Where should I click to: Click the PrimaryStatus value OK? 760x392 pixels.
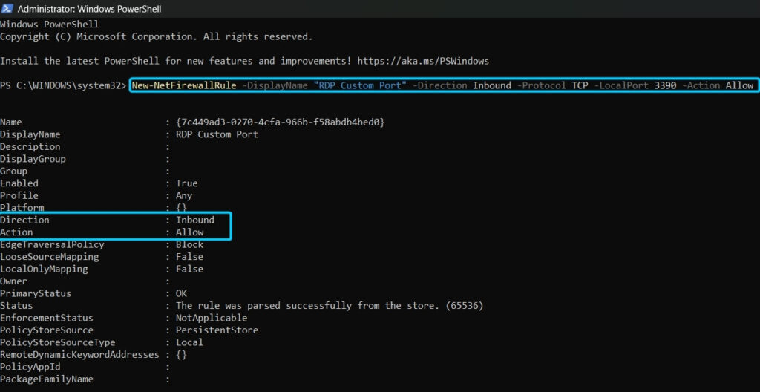click(x=181, y=293)
